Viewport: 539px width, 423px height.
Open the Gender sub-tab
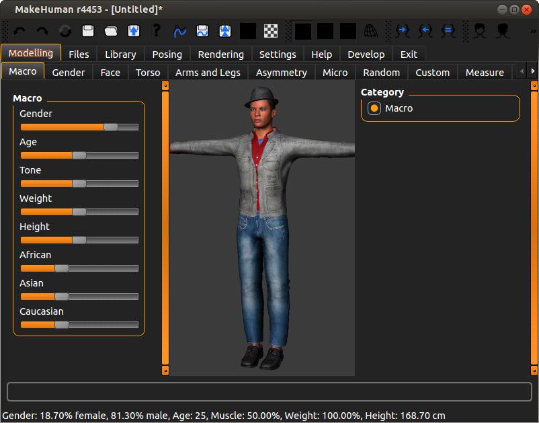coord(69,73)
